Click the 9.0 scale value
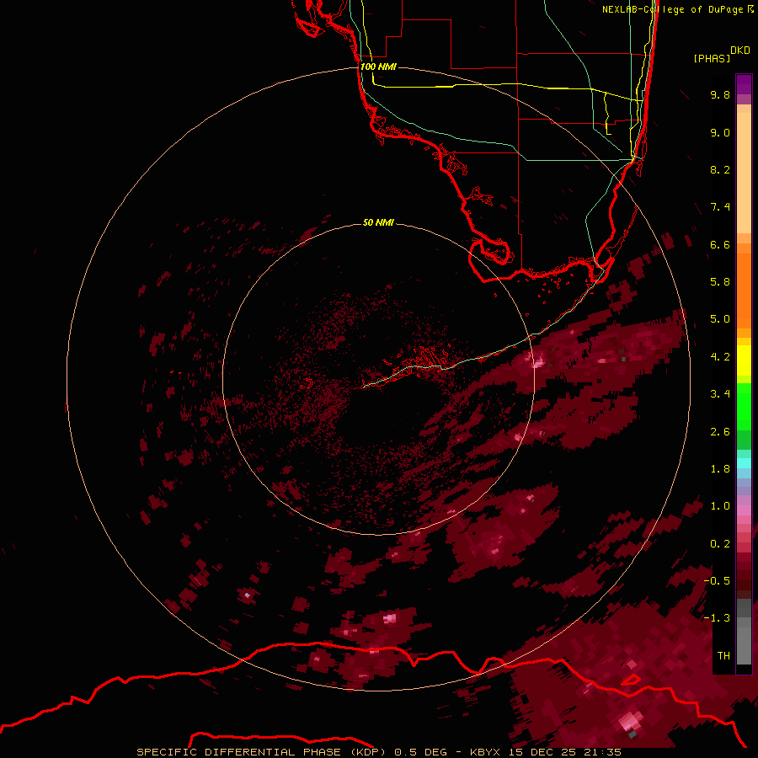This screenshot has height=758, width=758. [x=720, y=132]
